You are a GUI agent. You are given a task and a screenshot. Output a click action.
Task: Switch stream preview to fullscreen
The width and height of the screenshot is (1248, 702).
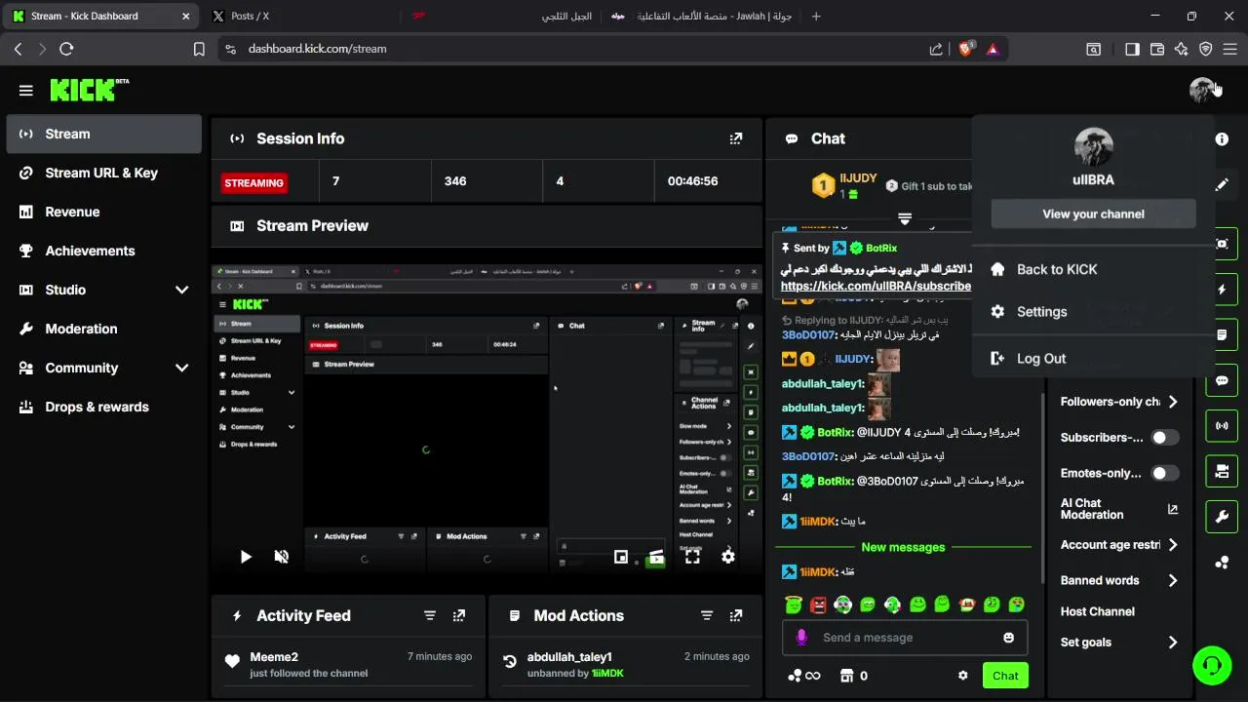point(692,557)
